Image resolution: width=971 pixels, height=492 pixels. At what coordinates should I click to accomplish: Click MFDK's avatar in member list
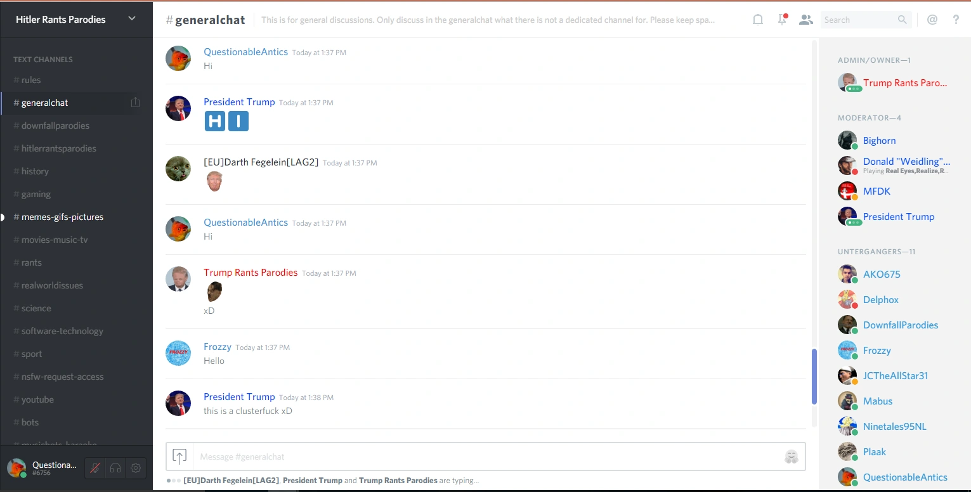(x=847, y=191)
